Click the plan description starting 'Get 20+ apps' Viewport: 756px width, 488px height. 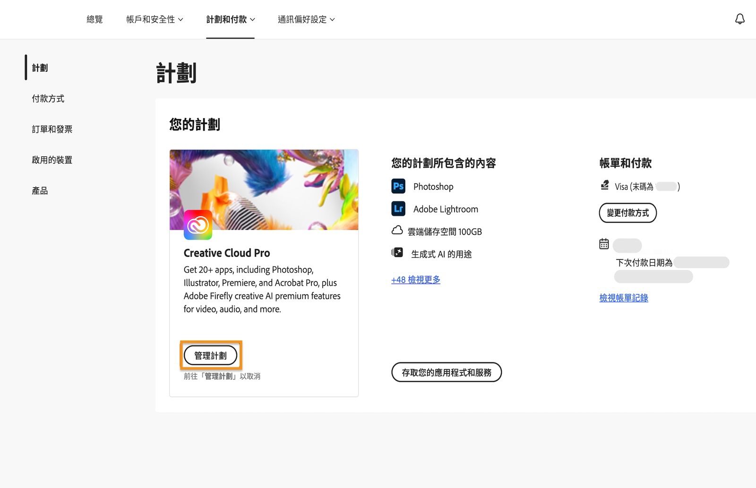262,289
